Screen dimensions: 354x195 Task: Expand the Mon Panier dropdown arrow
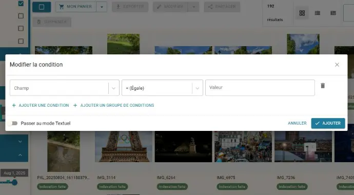[x=102, y=7]
